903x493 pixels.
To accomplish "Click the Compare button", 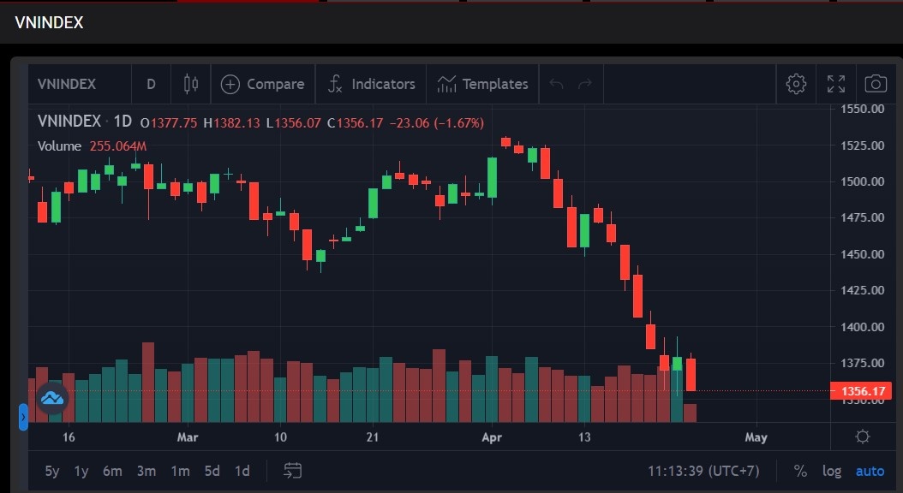I will [x=262, y=84].
